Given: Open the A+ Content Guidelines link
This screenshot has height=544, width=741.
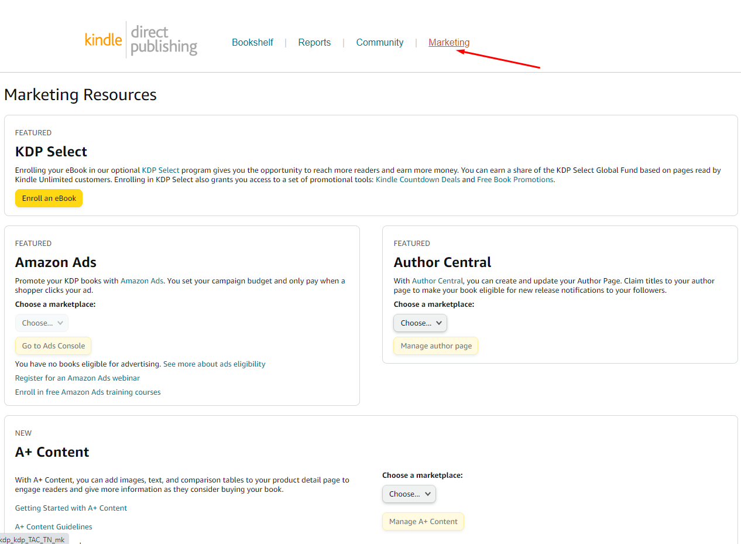Looking at the screenshot, I should click(54, 527).
